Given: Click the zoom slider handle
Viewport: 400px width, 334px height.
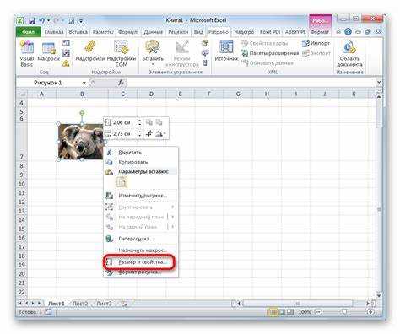Looking at the screenshot, I should click(x=344, y=312).
